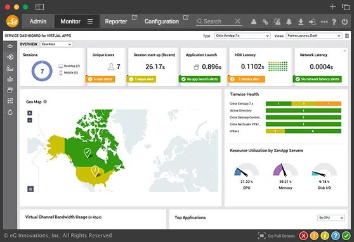The width and height of the screenshot is (354, 242).
Task: Zoom out on the Geo Map
Action: [30, 120]
